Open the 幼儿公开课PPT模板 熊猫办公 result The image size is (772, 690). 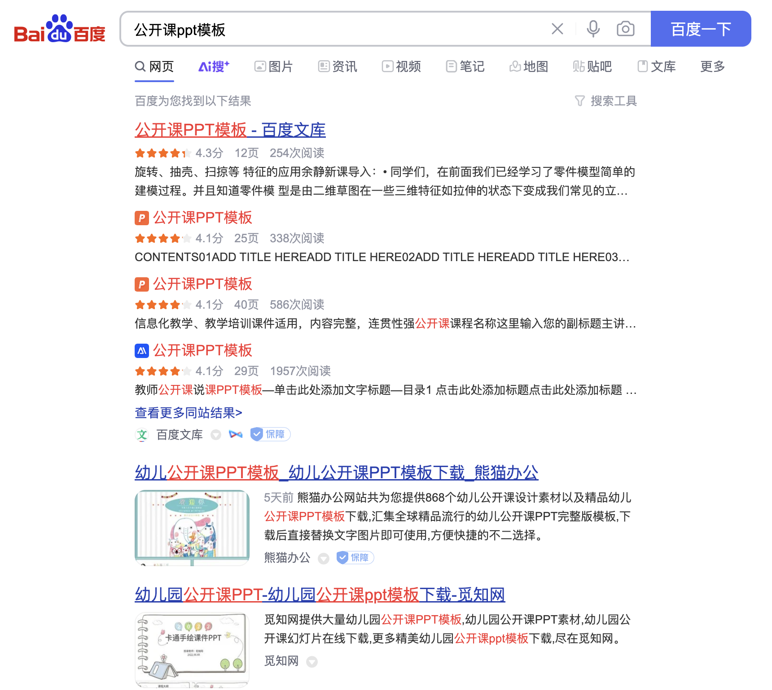pos(336,472)
